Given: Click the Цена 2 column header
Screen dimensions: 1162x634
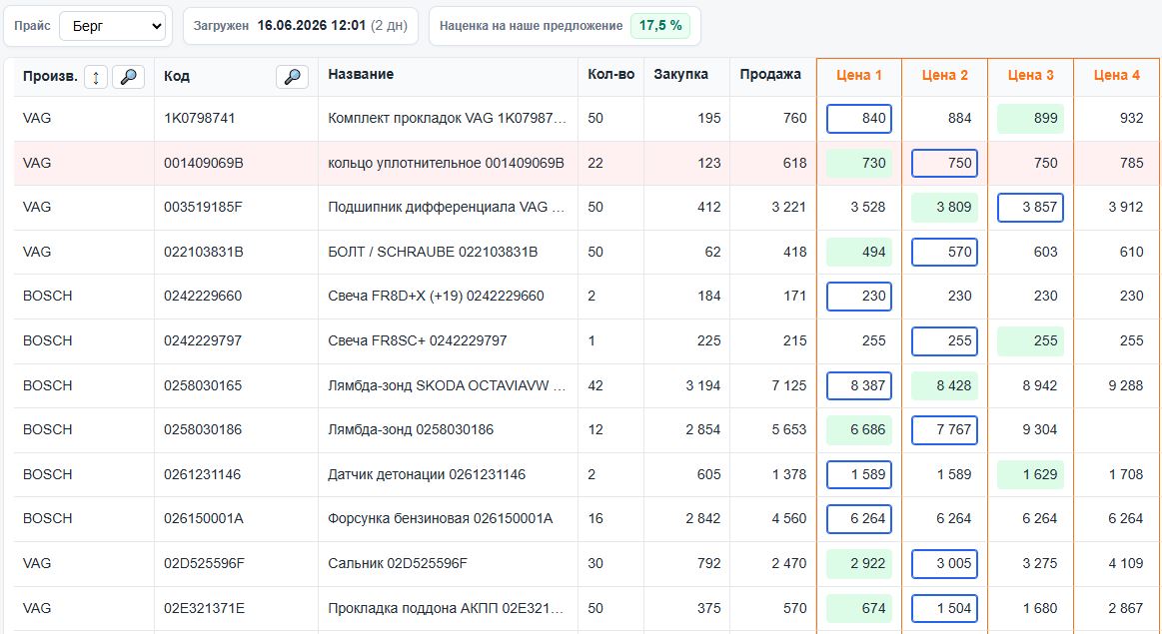Looking at the screenshot, I should (945, 75).
